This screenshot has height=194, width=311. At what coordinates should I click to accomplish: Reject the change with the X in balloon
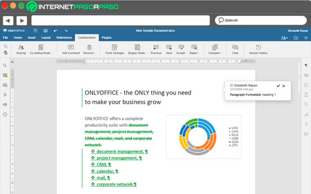pos(284,86)
